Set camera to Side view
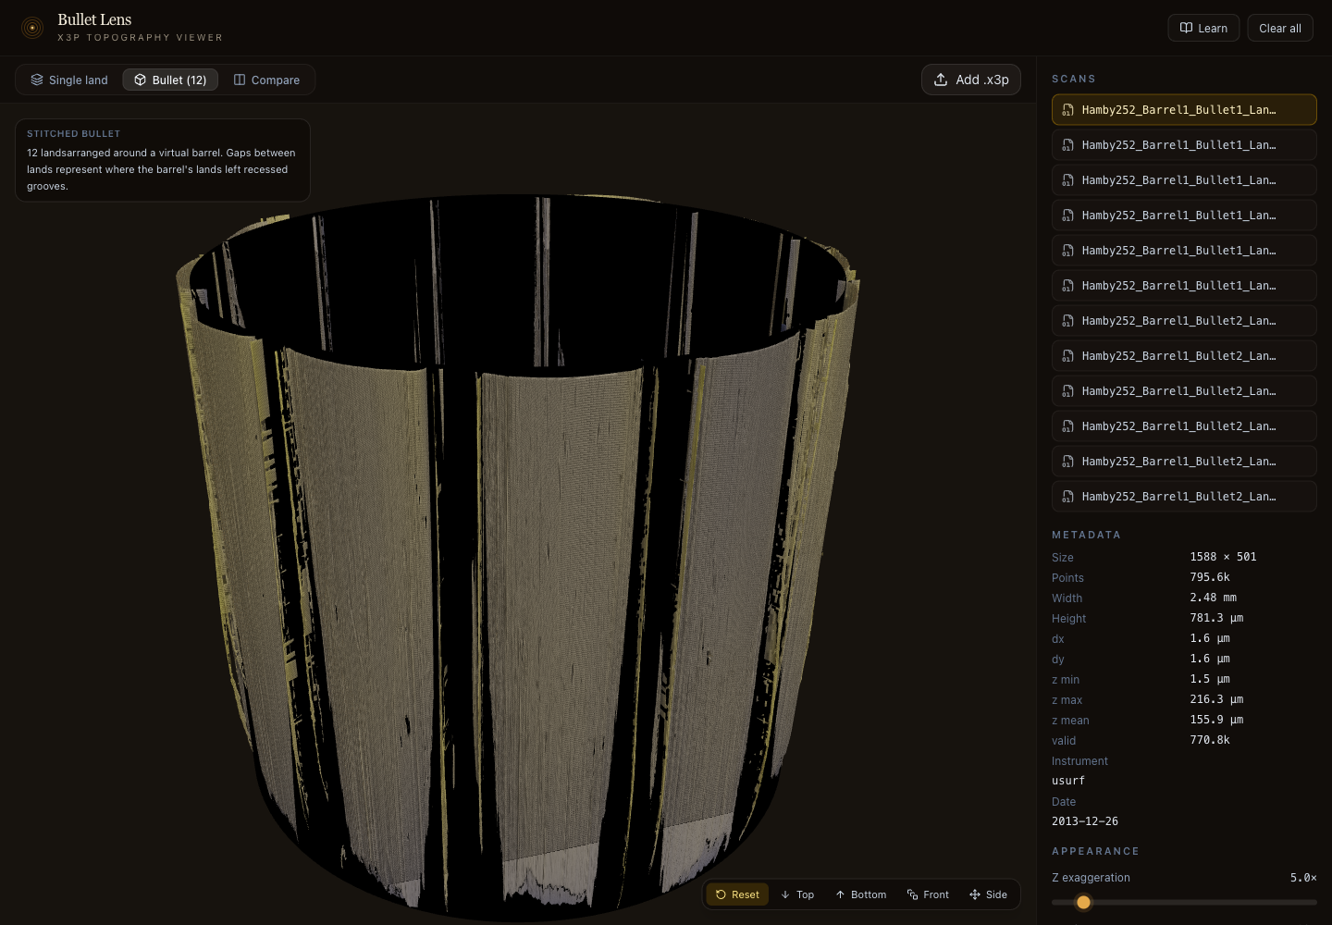This screenshot has width=1332, height=925. coord(988,894)
